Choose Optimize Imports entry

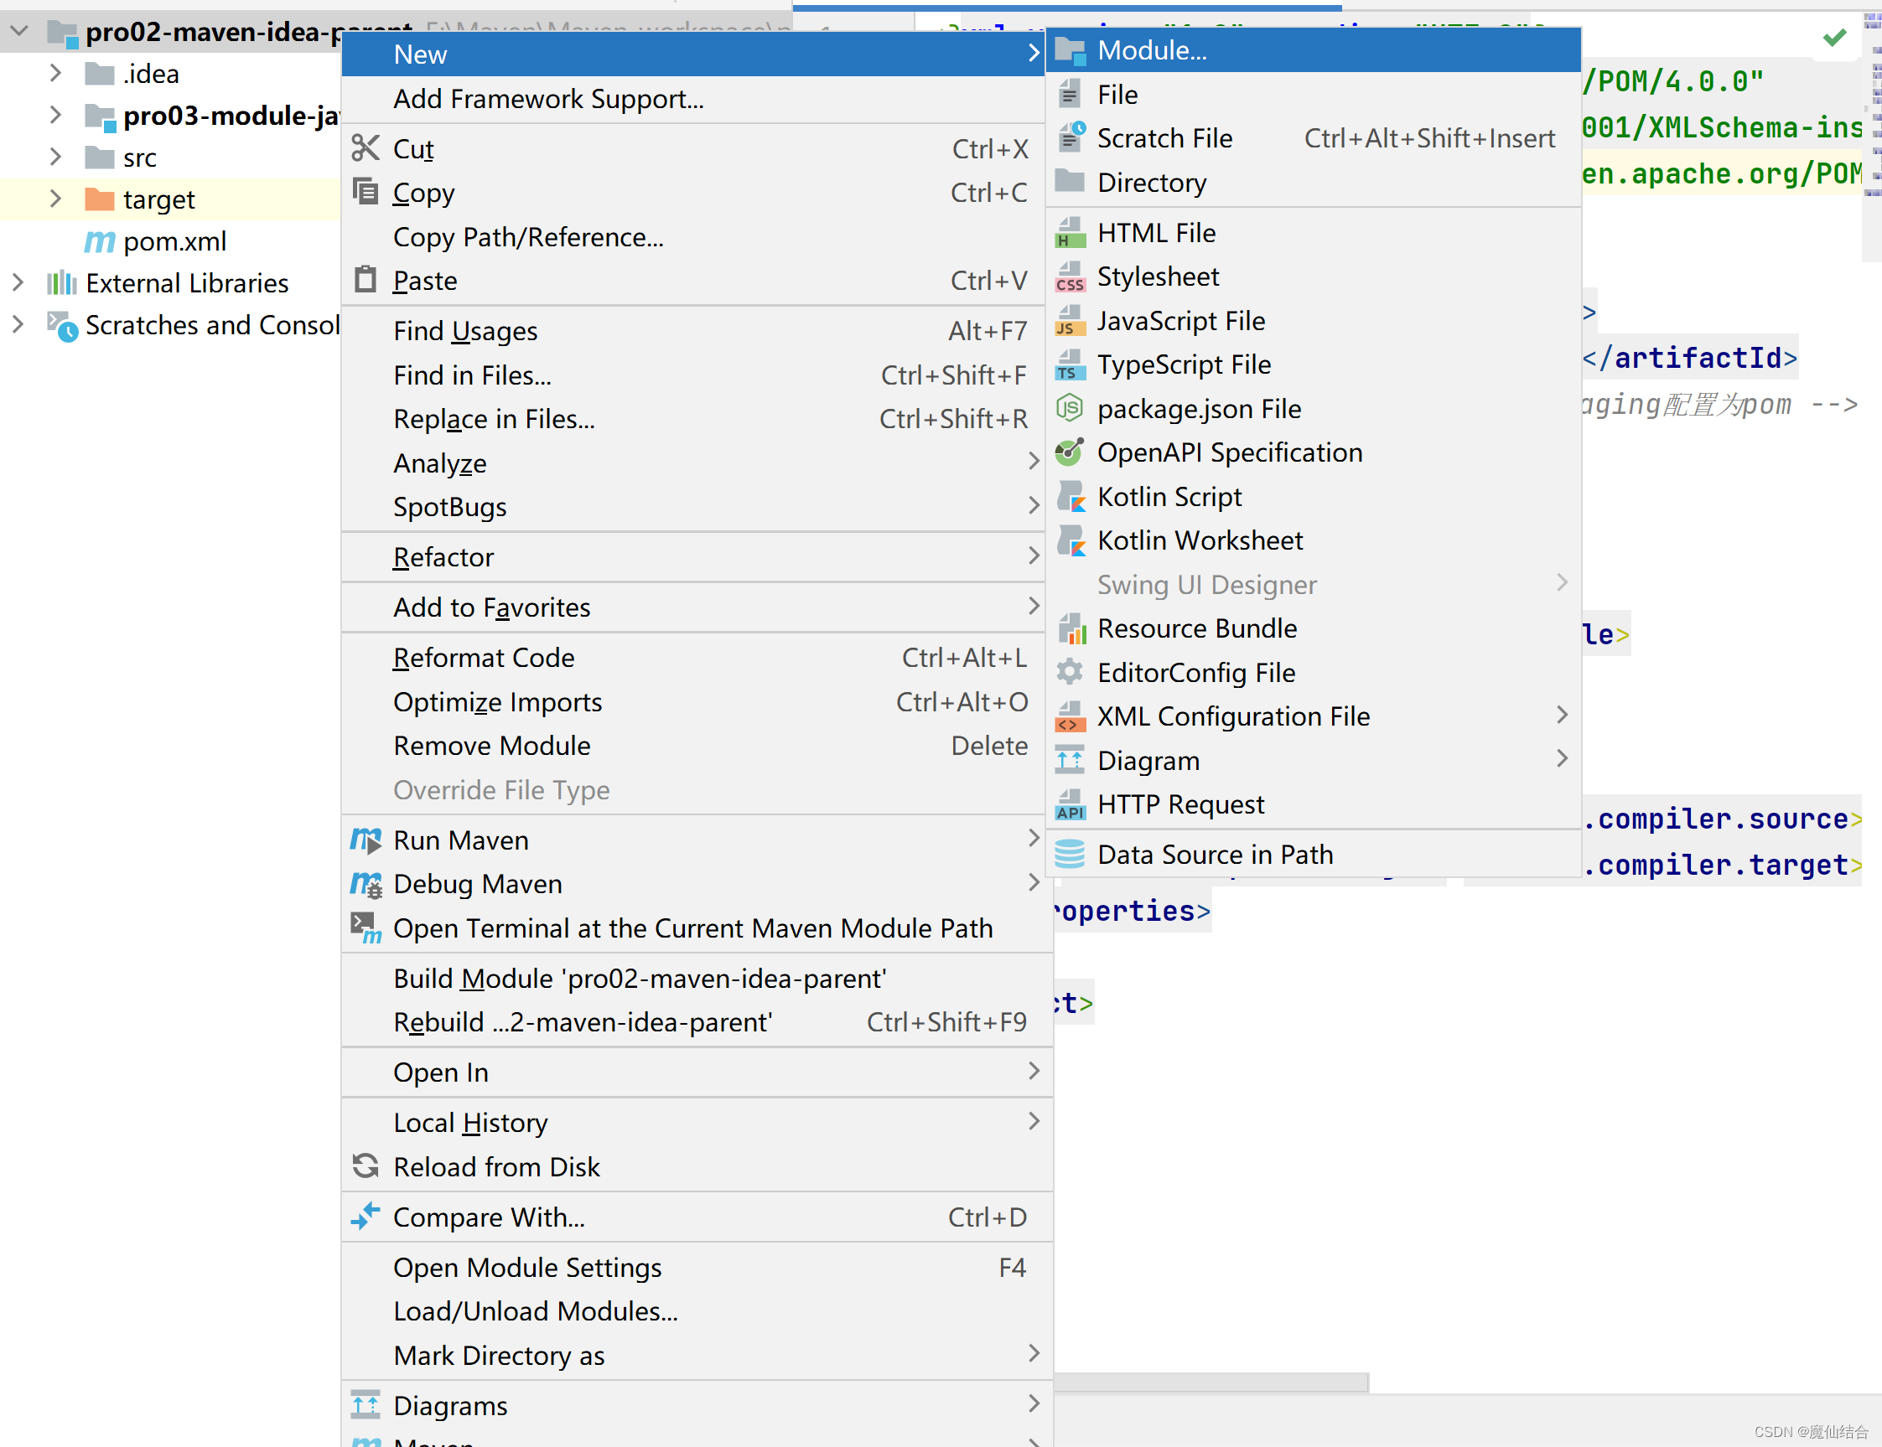click(693, 702)
